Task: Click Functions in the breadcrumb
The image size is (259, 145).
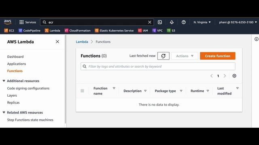Action: (x=103, y=42)
